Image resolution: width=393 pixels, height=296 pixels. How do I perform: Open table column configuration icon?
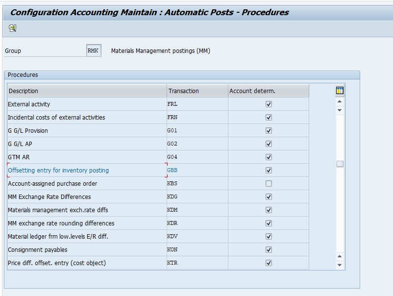[340, 91]
